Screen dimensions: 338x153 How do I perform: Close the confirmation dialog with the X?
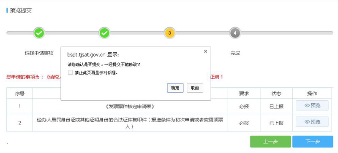coord(205,51)
